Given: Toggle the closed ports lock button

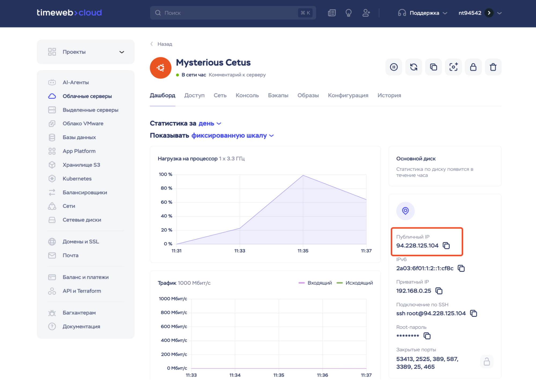Looking at the screenshot, I should (x=486, y=362).
